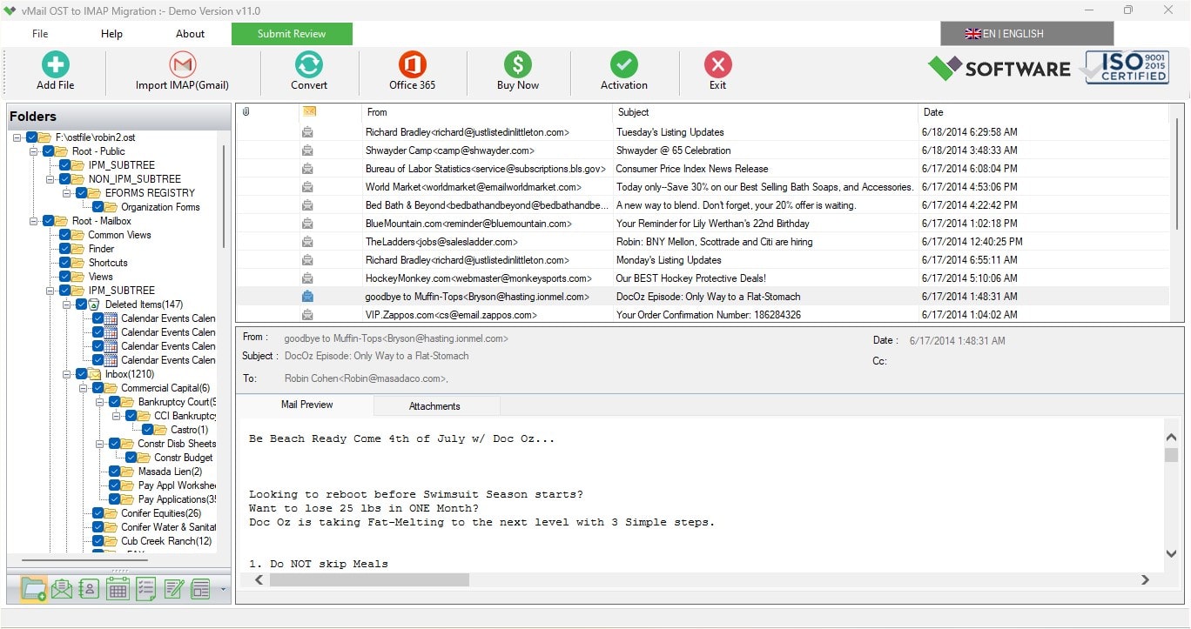This screenshot has height=629, width=1191.
Task: Click the mail preview vertical scrollbar thumb
Action: coord(1171,455)
